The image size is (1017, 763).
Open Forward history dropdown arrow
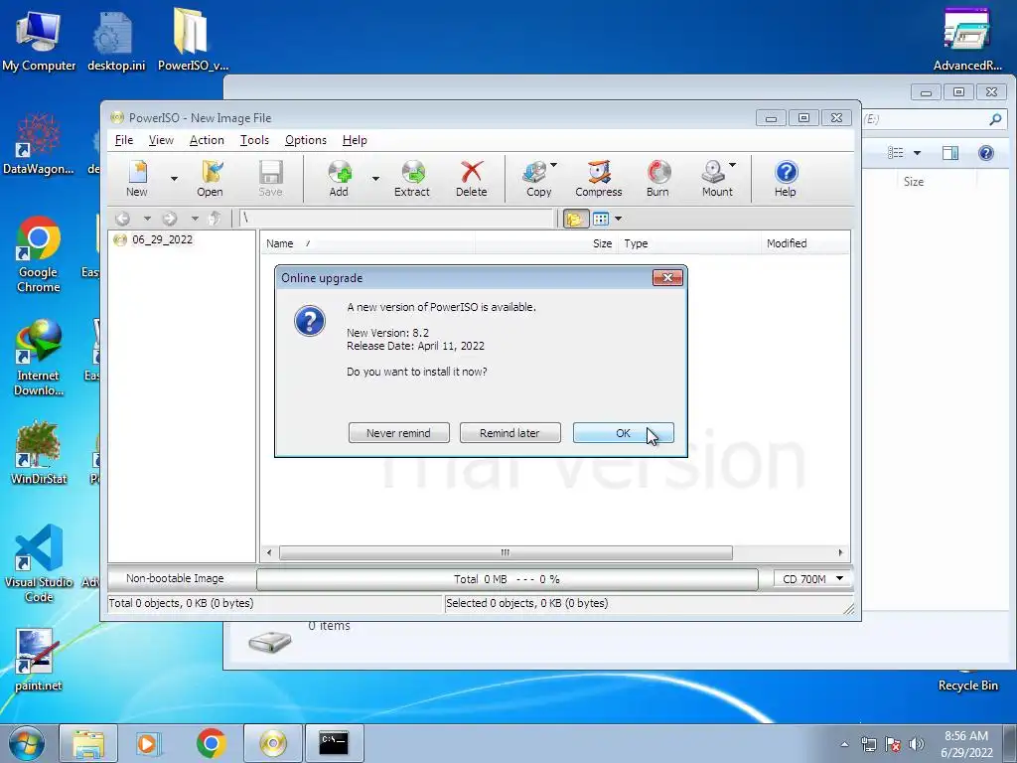tap(195, 219)
